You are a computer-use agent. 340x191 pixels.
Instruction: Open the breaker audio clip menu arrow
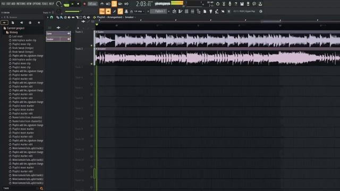[x=97, y=49]
